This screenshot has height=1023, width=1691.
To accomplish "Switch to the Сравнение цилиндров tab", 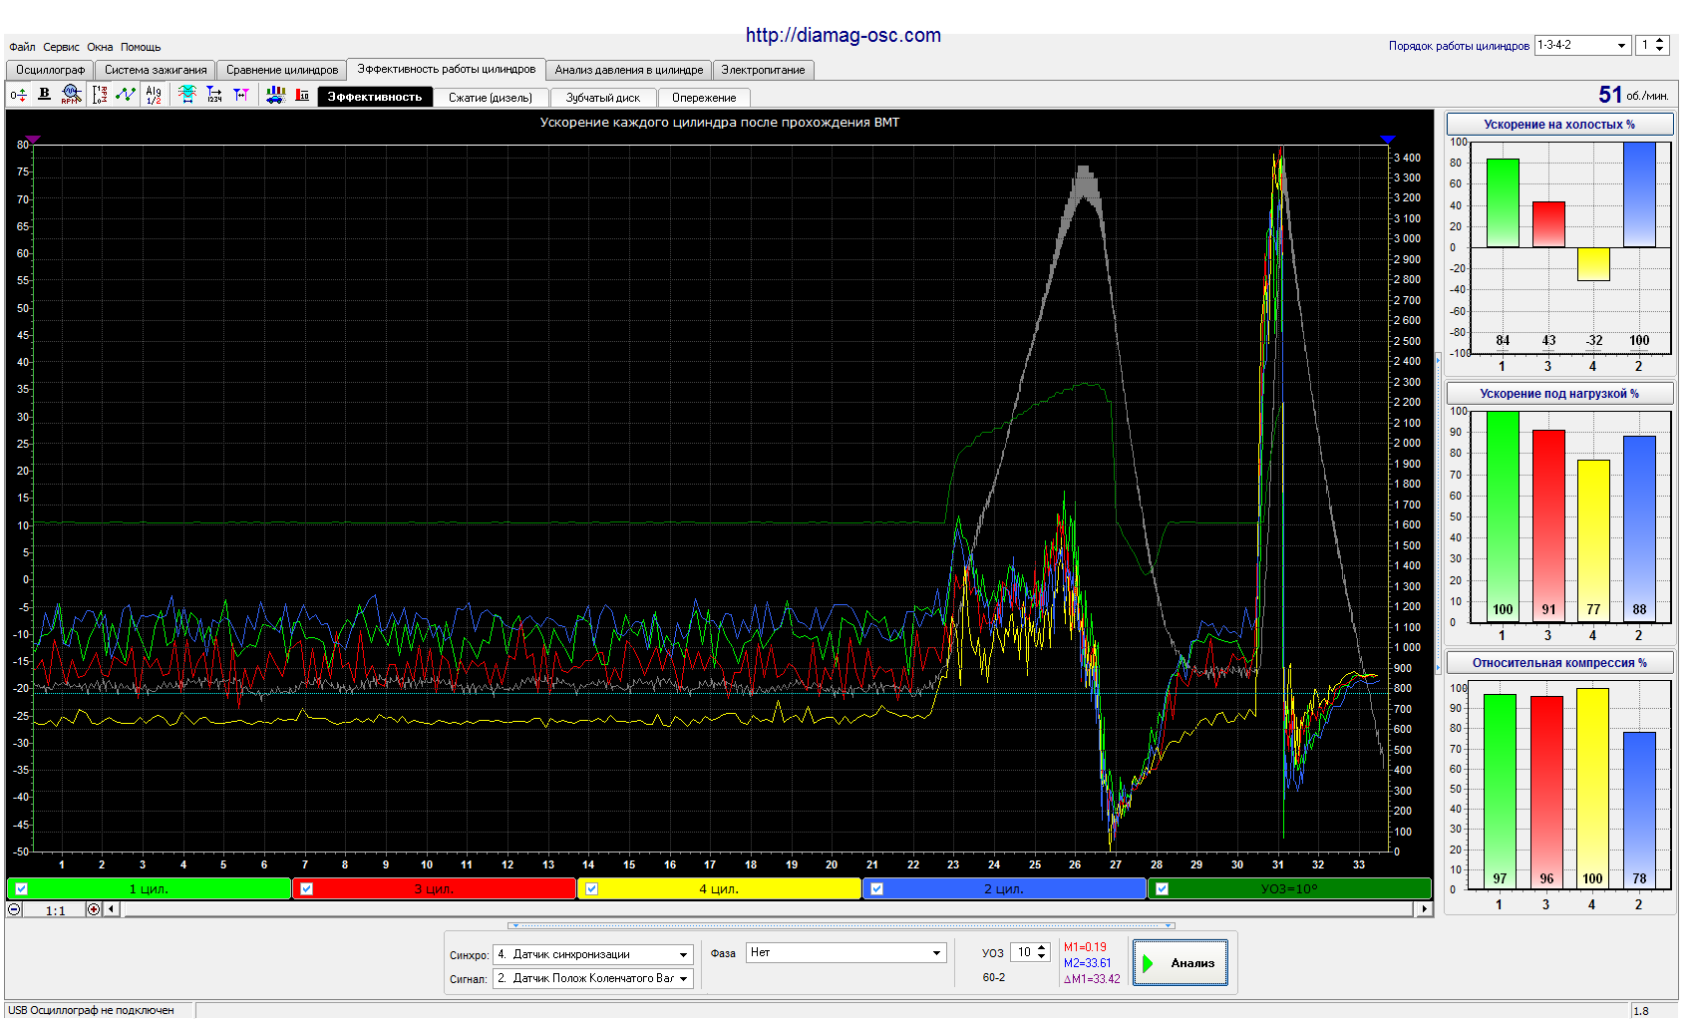I will (x=282, y=70).
